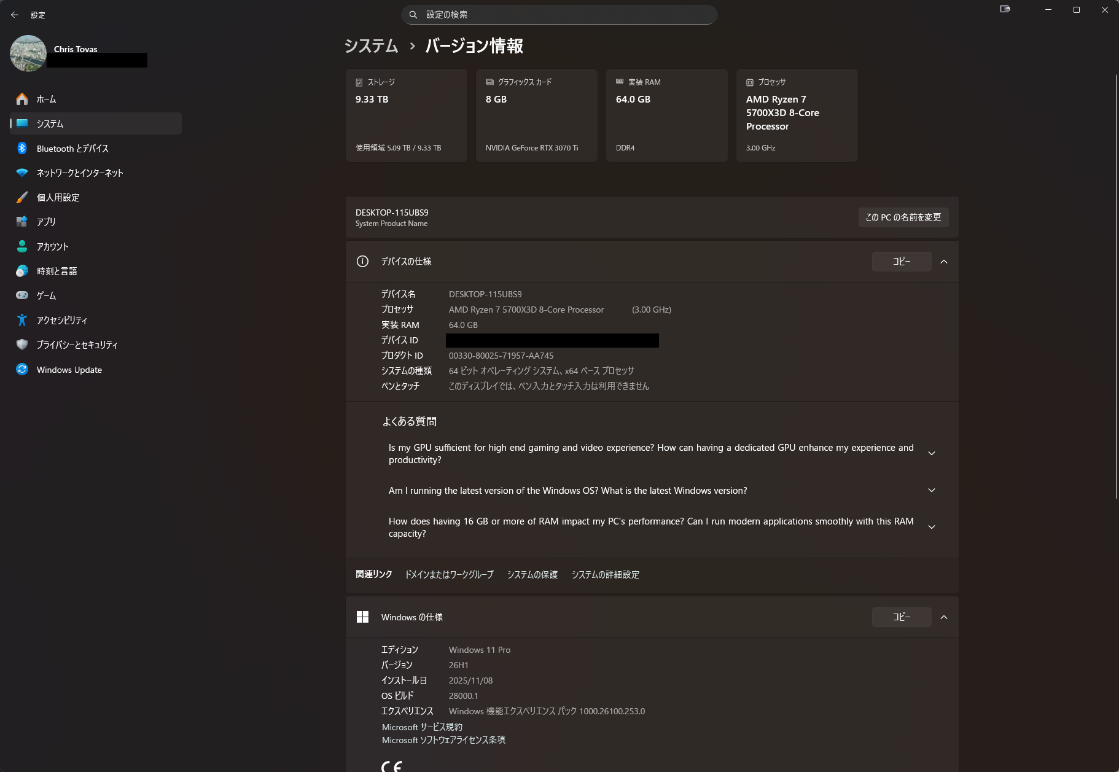Open Microsoft ソフトウェアライセンス条項 link
1119x772 pixels.
tap(443, 741)
